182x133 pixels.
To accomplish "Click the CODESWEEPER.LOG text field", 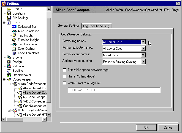I will pyautogui.click(x=114, y=90).
